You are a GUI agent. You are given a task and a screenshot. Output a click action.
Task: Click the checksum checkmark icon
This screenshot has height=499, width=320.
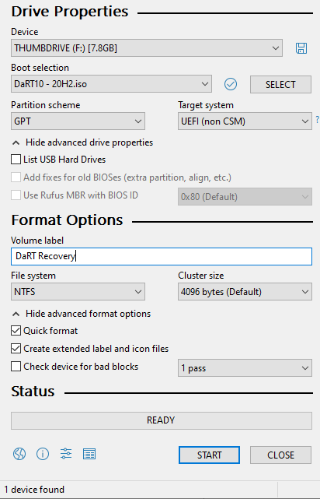tap(231, 84)
